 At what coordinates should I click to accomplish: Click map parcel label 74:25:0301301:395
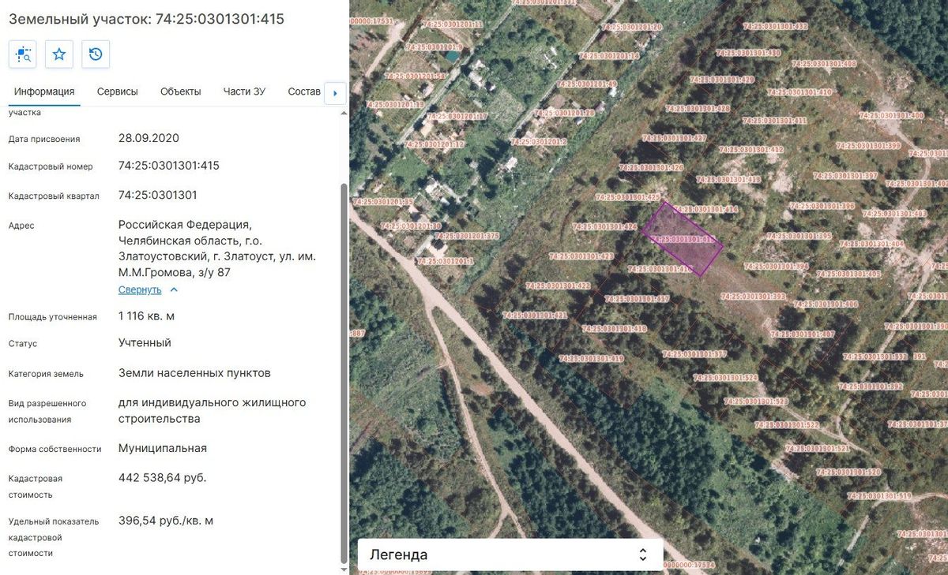pyautogui.click(x=799, y=236)
